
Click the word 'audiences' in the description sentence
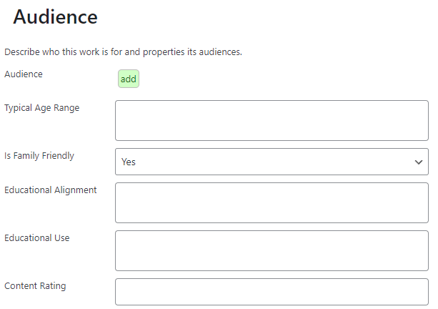click(x=221, y=52)
